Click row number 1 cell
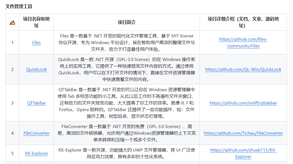Viewport: 293px width, 164px height. 12,43
